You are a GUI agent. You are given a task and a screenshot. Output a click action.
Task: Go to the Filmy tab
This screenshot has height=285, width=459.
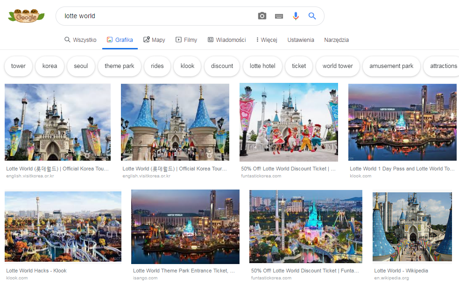pyautogui.click(x=186, y=40)
